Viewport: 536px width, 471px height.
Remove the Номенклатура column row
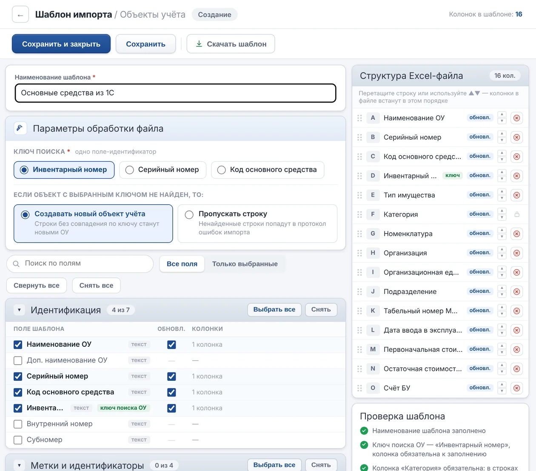tap(517, 234)
